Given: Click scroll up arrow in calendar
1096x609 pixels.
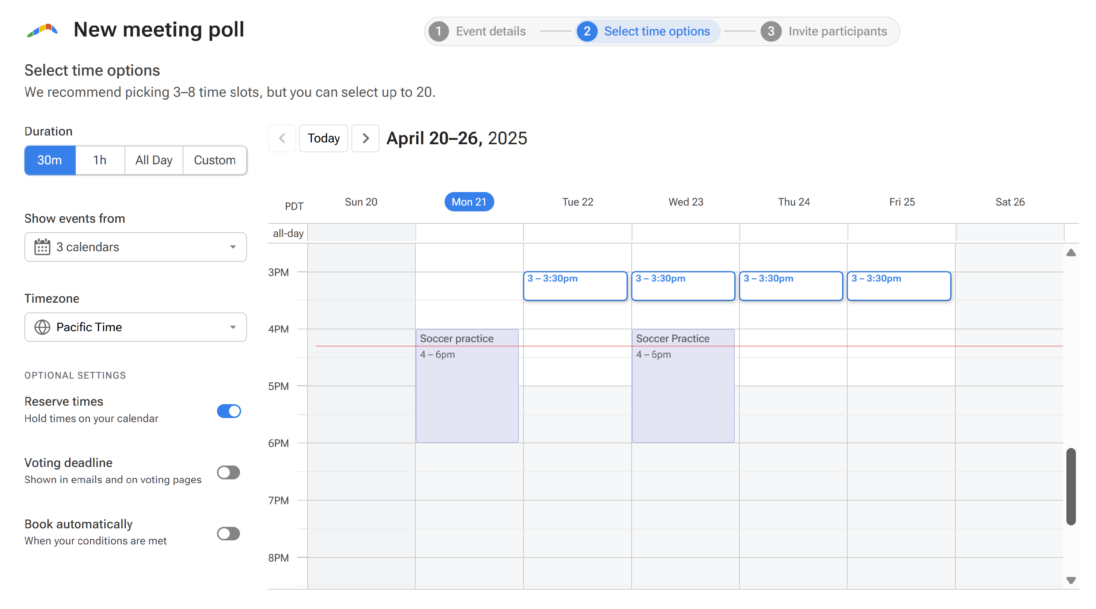Looking at the screenshot, I should pos(1071,253).
